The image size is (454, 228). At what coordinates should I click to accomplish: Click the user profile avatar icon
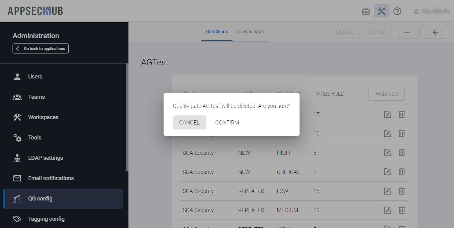[x=416, y=12]
